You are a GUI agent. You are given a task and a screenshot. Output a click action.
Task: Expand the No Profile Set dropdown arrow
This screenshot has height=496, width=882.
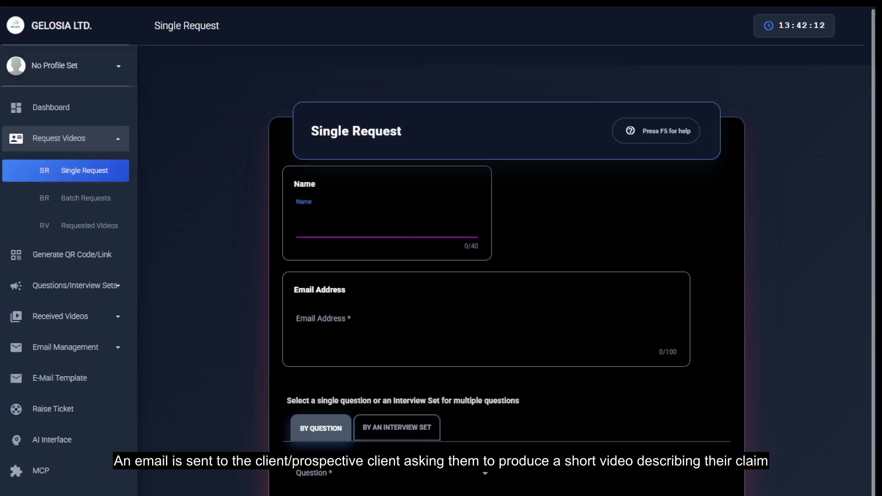click(x=119, y=66)
